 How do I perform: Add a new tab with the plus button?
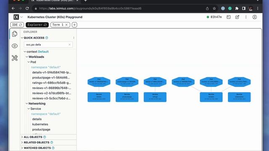(74, 25)
